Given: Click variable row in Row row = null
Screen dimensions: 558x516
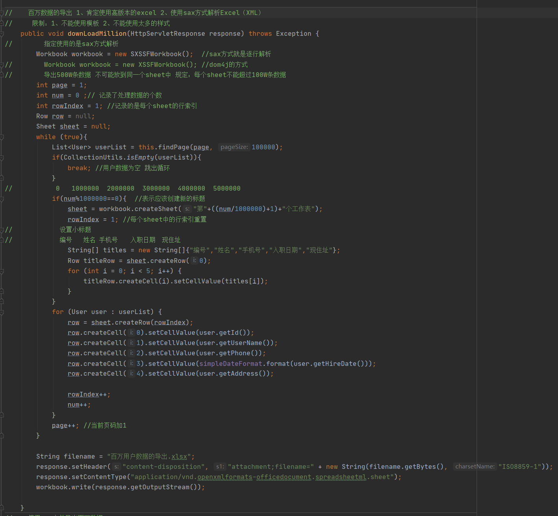Looking at the screenshot, I should (58, 116).
